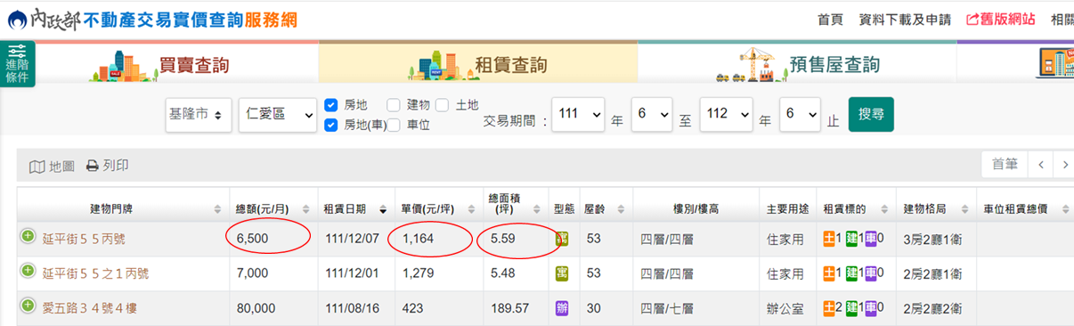Jump to the 首筆 first record
This screenshot has width=1074, height=326.
1005,165
